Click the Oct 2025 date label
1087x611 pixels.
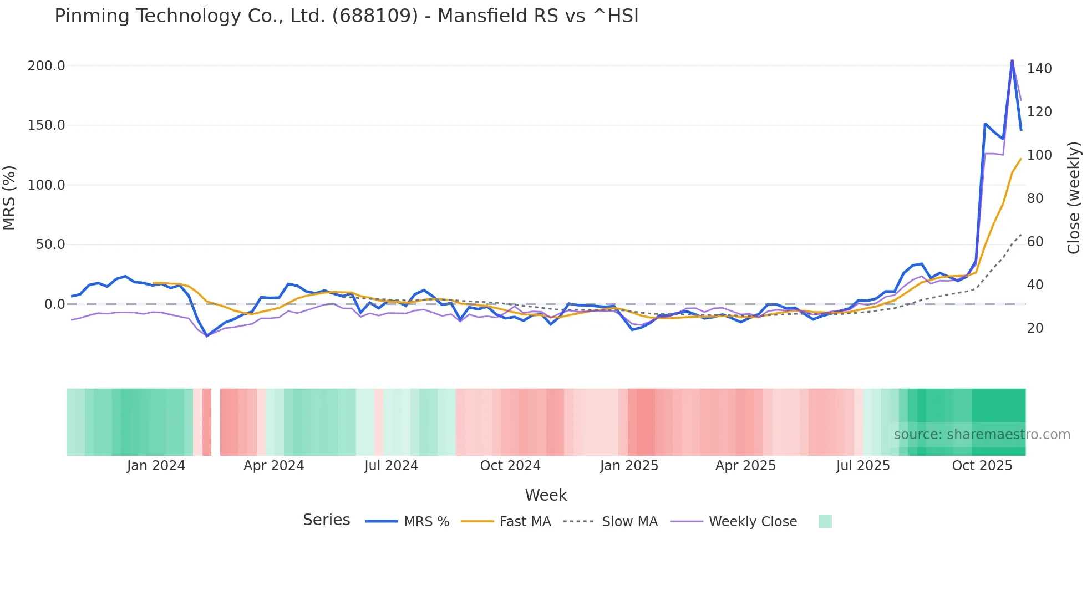(982, 466)
